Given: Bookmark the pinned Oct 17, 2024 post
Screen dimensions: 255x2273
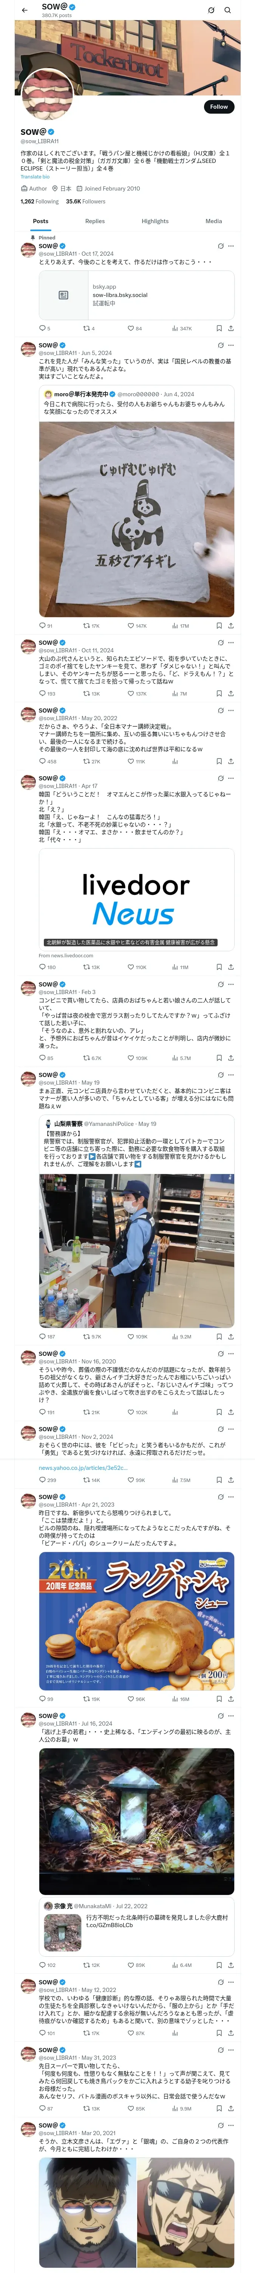Looking at the screenshot, I should coord(219,328).
